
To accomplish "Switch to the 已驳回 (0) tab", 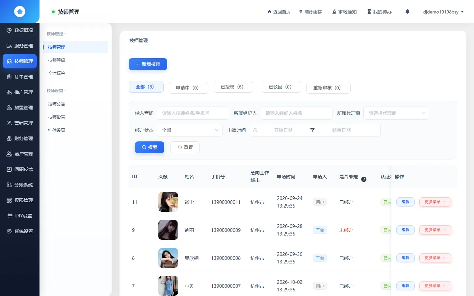I will click(x=281, y=87).
